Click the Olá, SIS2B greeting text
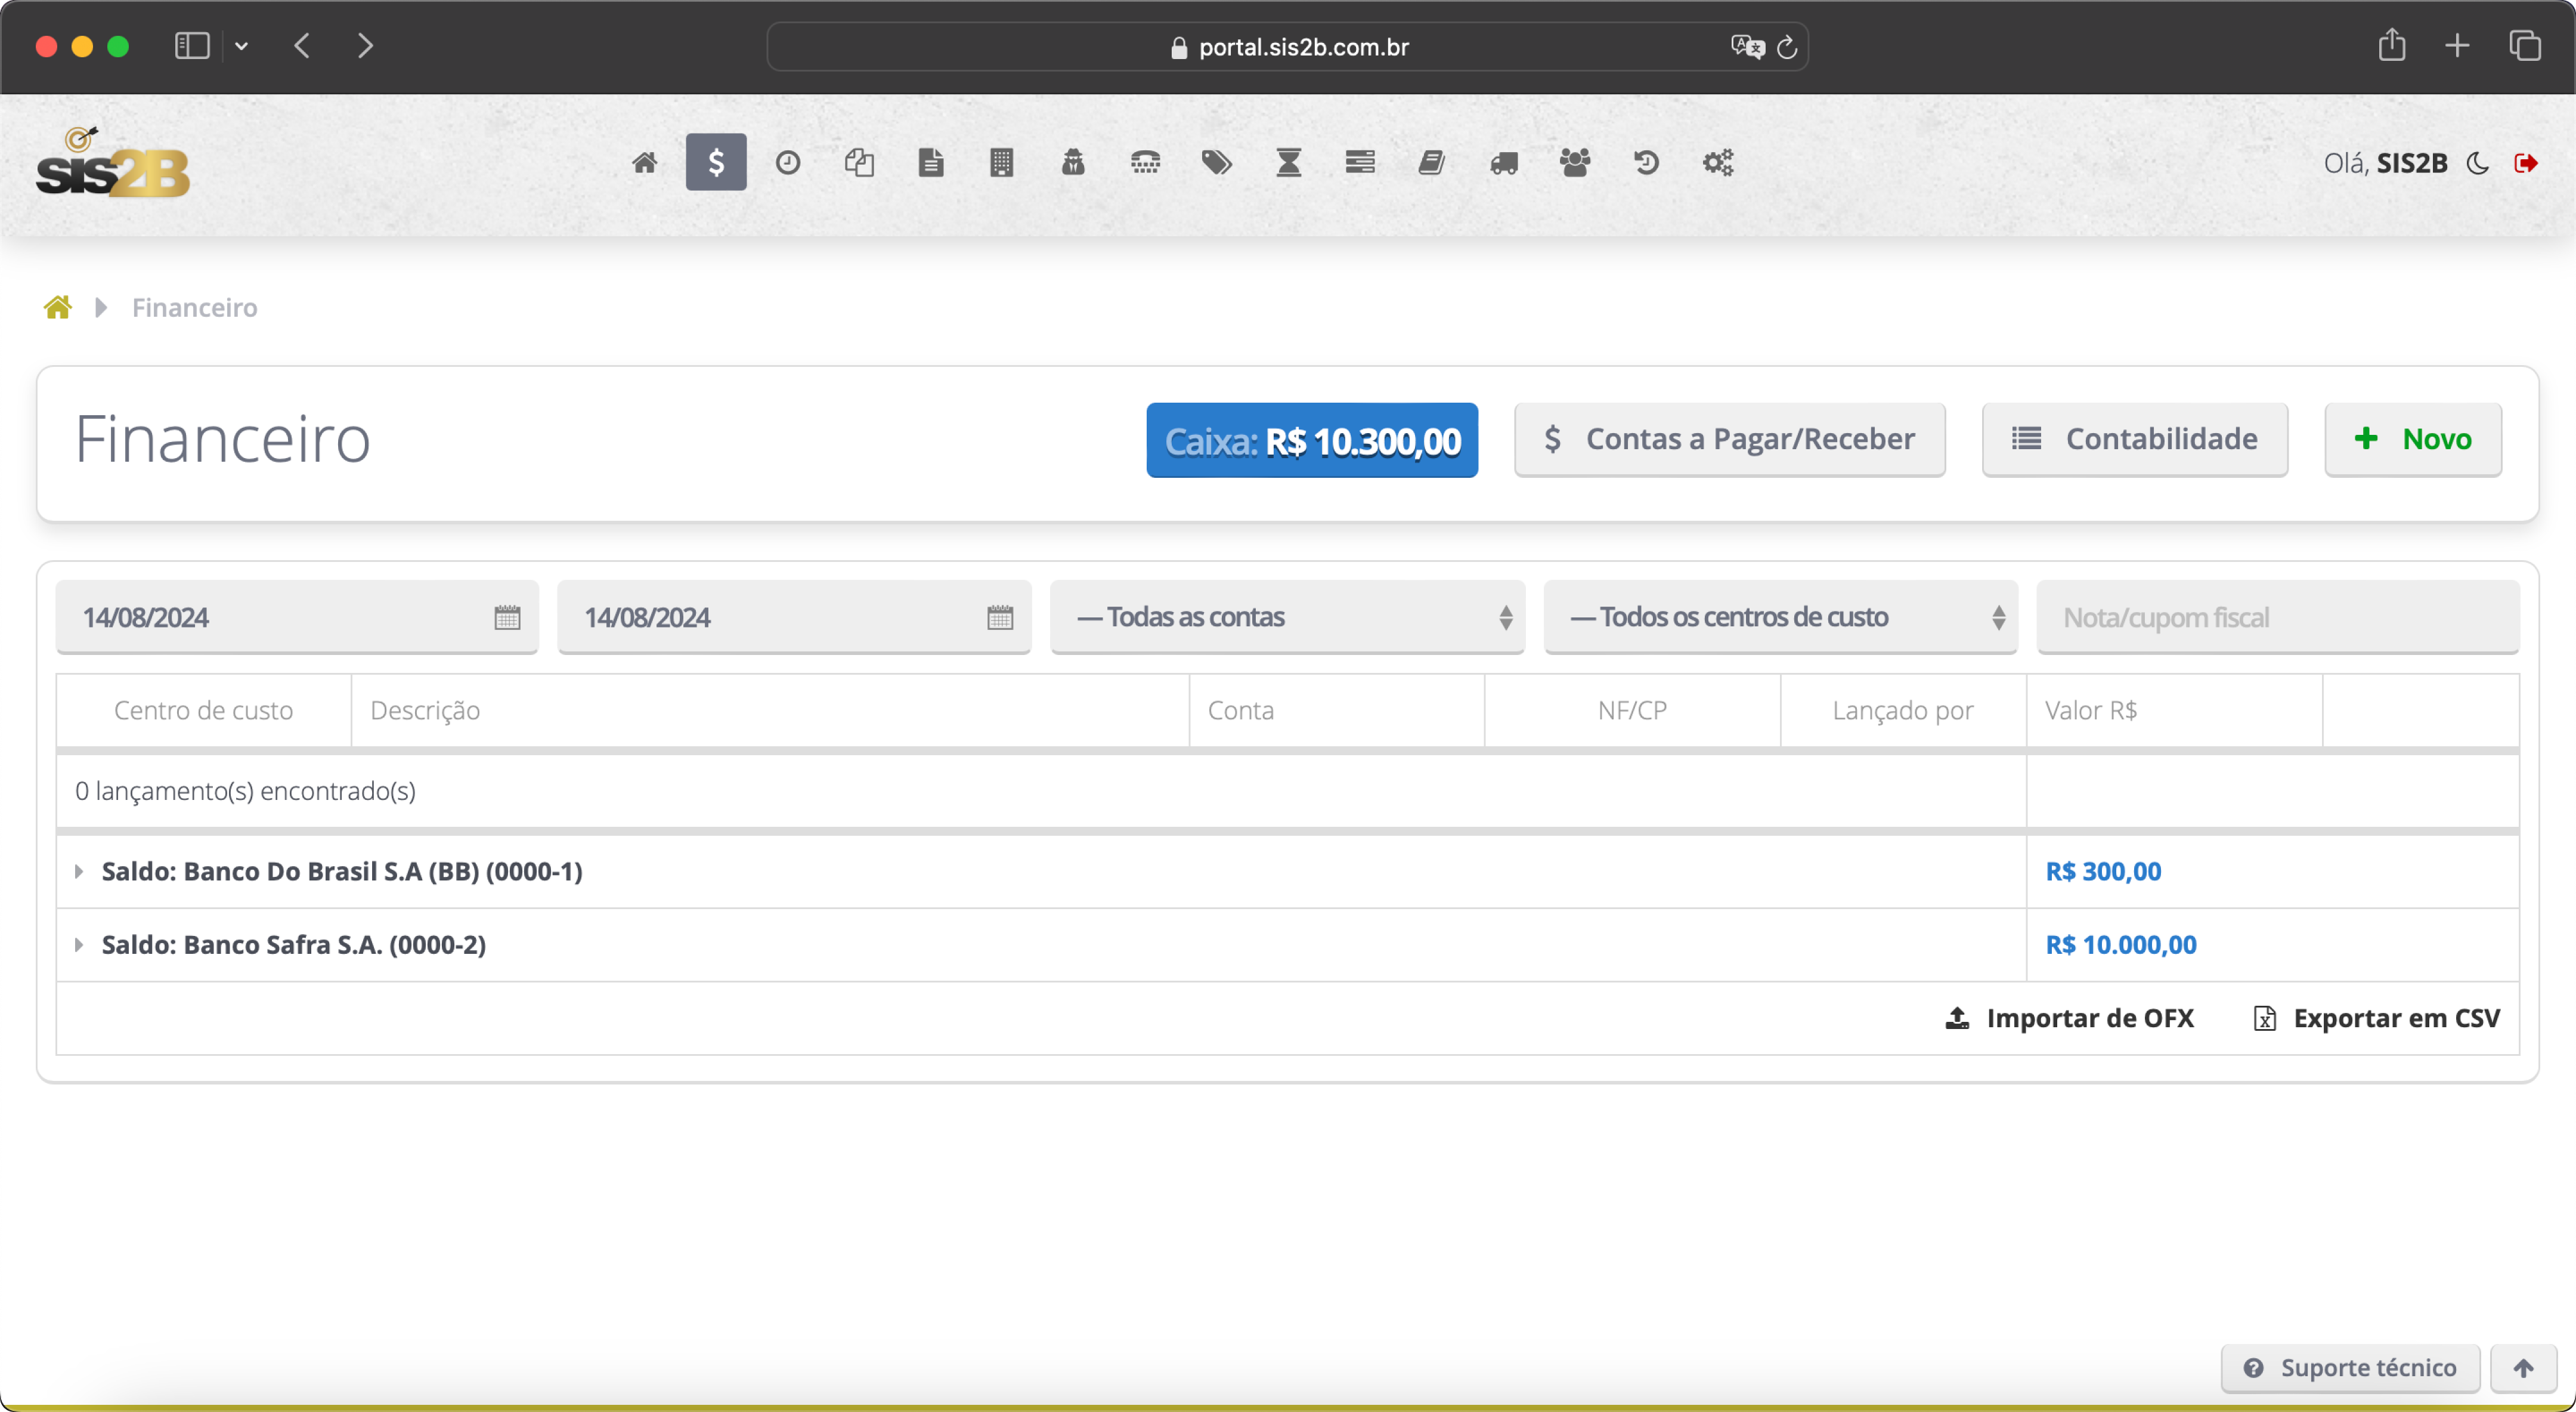2576x1412 pixels. pos(2385,163)
